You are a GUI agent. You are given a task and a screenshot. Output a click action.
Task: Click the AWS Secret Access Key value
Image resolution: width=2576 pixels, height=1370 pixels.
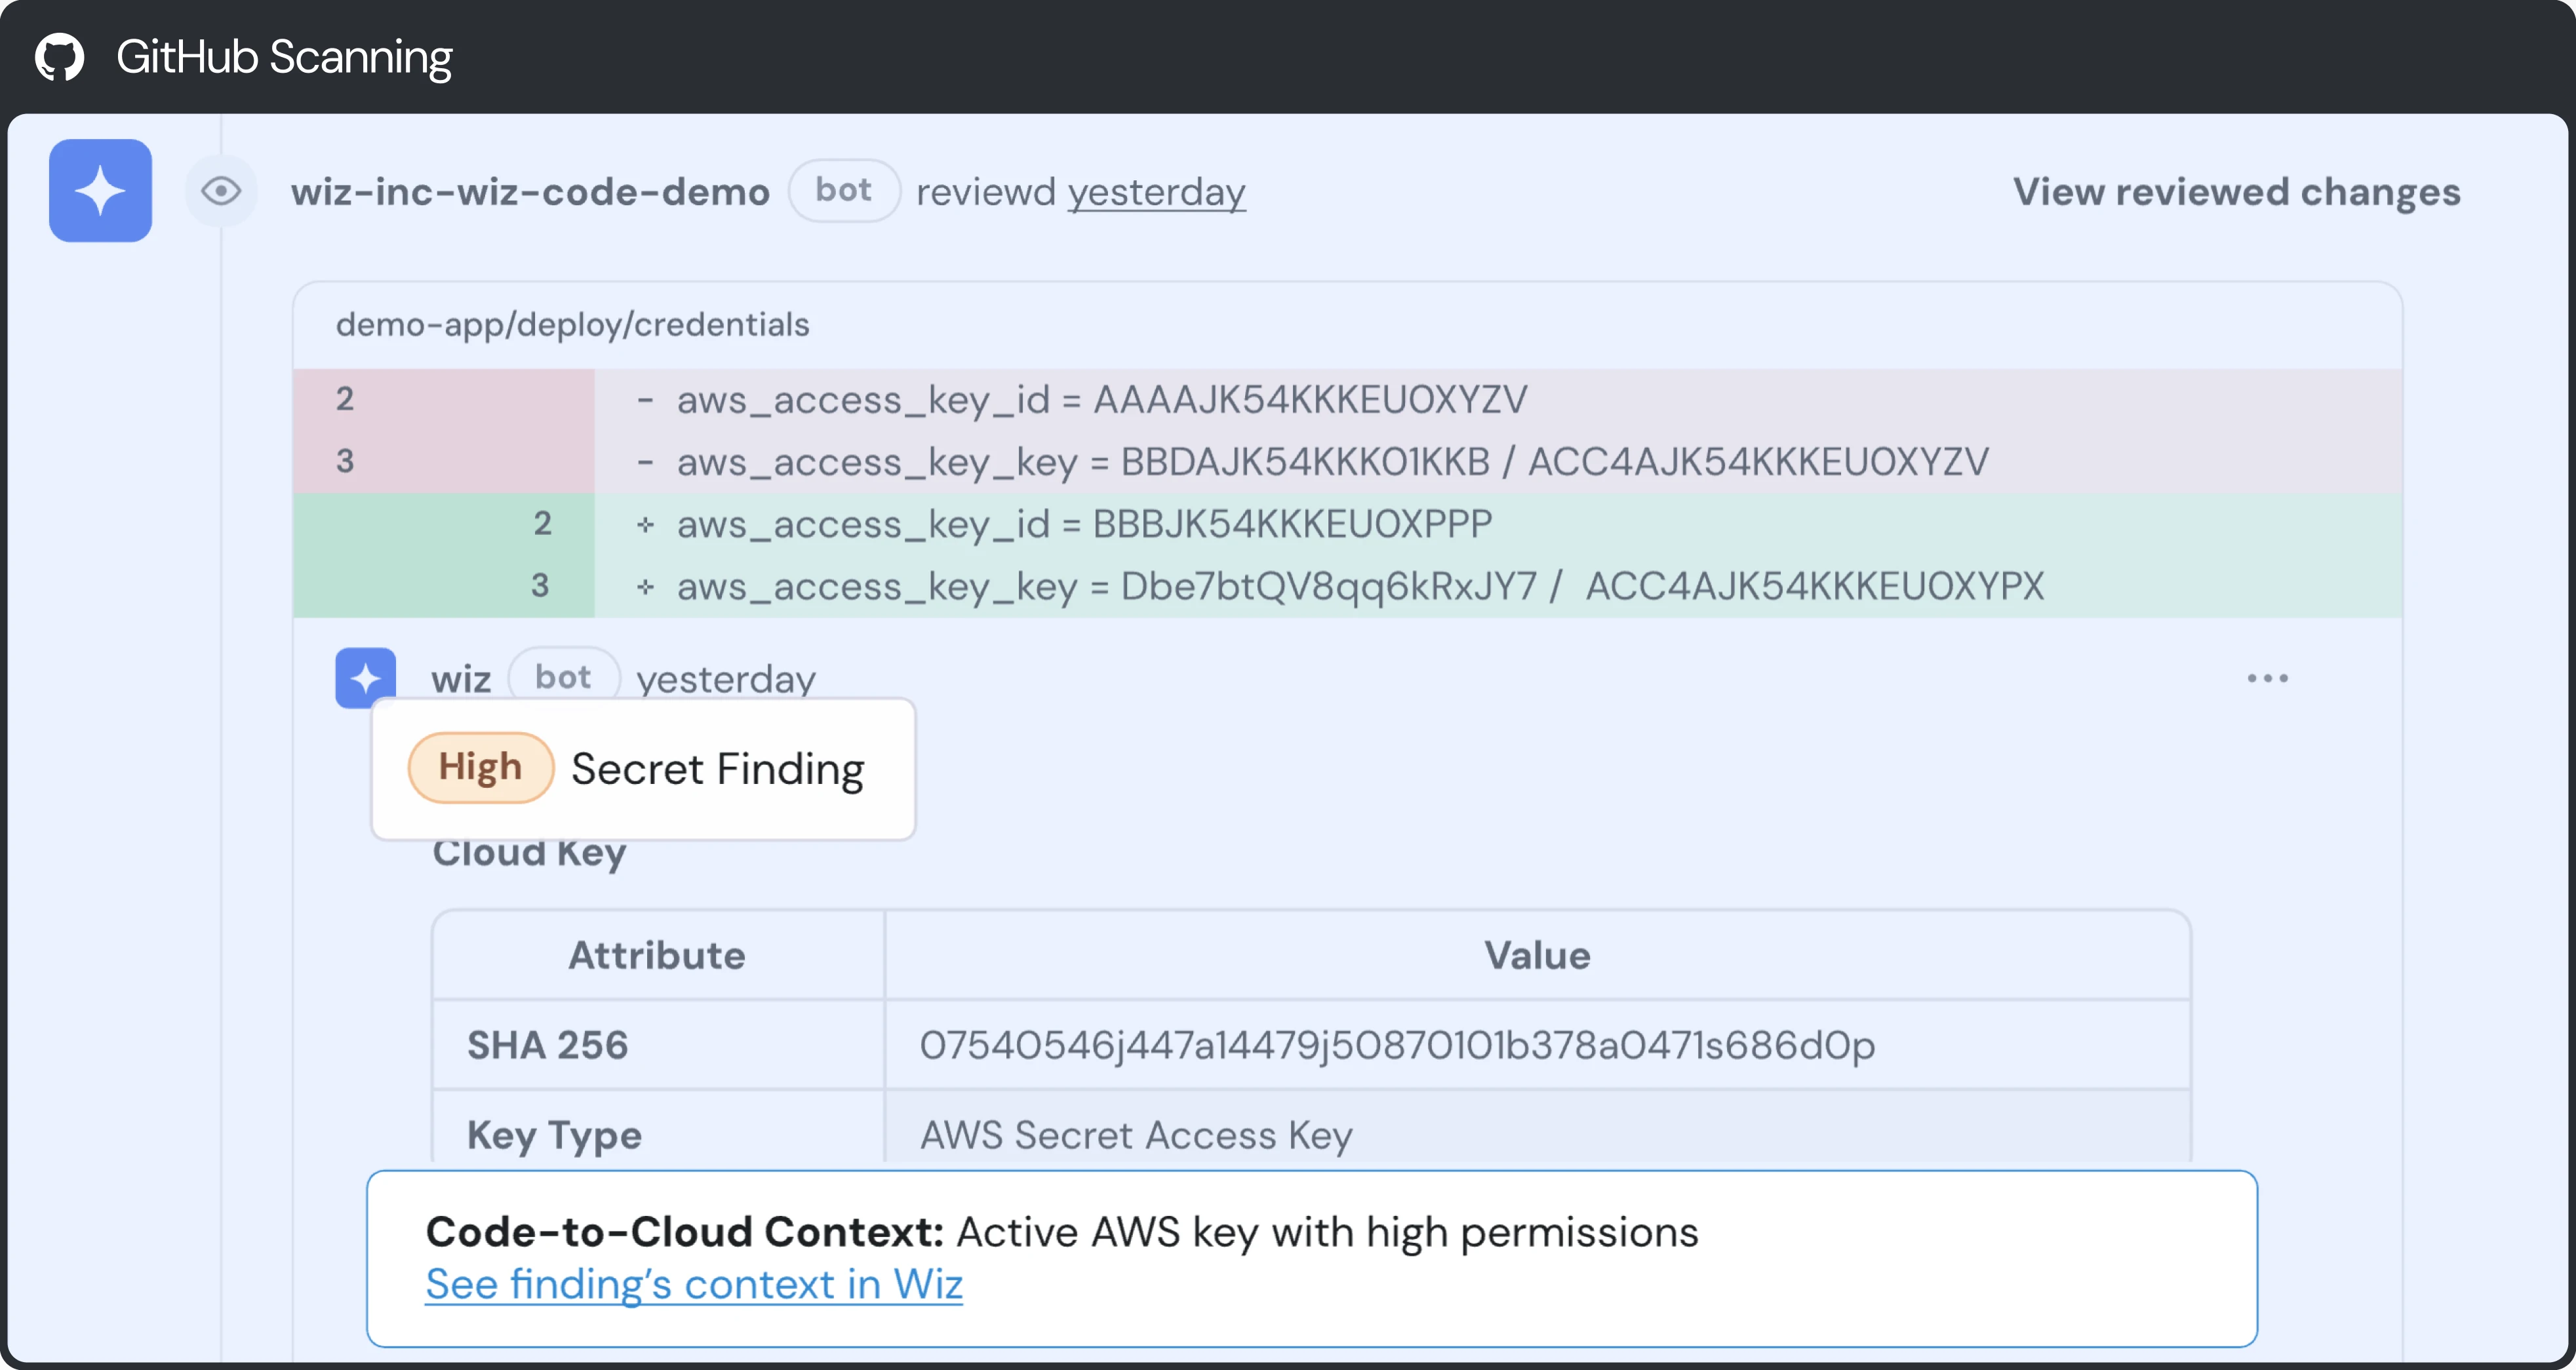click(1136, 1135)
